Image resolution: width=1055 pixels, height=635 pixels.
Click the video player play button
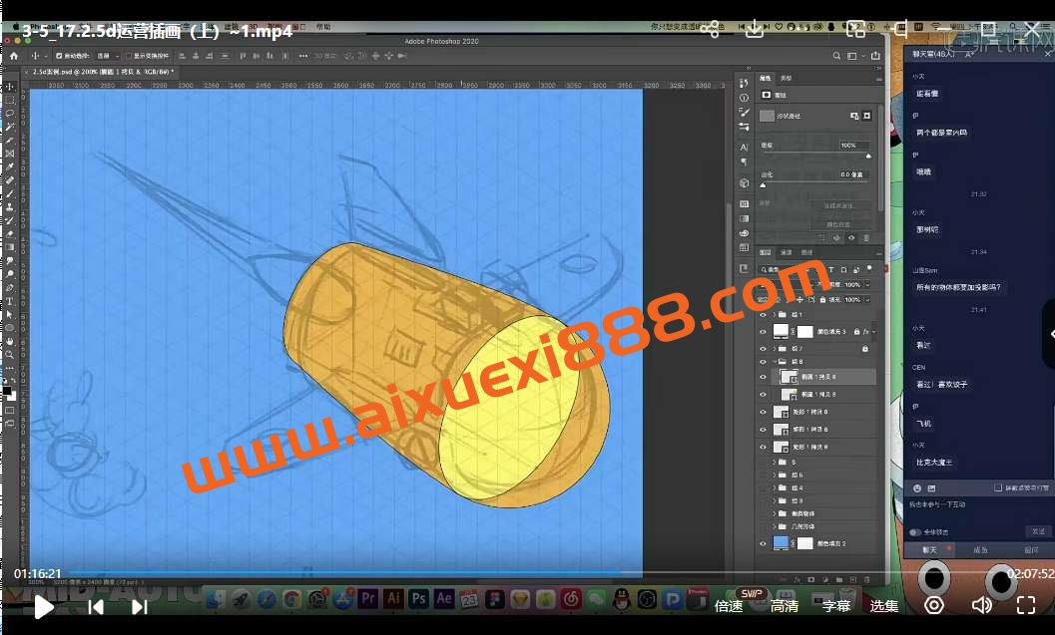click(43, 606)
